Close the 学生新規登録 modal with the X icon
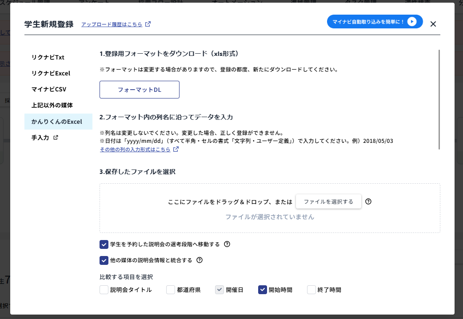463x319 pixels. 433,24
